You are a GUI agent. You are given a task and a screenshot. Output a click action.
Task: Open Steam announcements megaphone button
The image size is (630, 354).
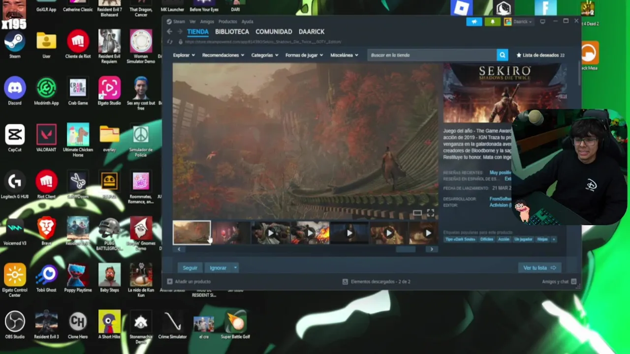tap(474, 22)
